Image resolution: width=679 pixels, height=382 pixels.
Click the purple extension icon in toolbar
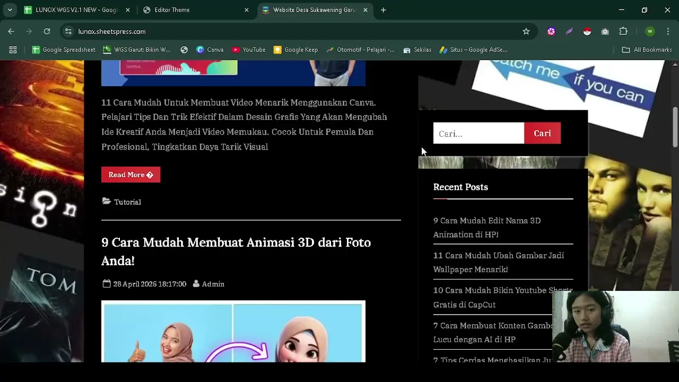click(551, 31)
